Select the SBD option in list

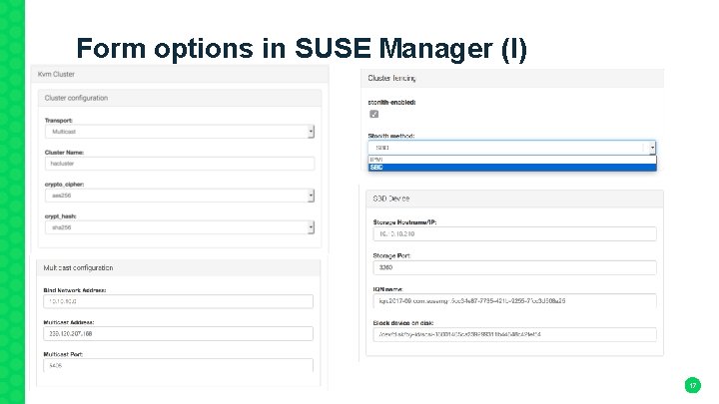point(513,167)
